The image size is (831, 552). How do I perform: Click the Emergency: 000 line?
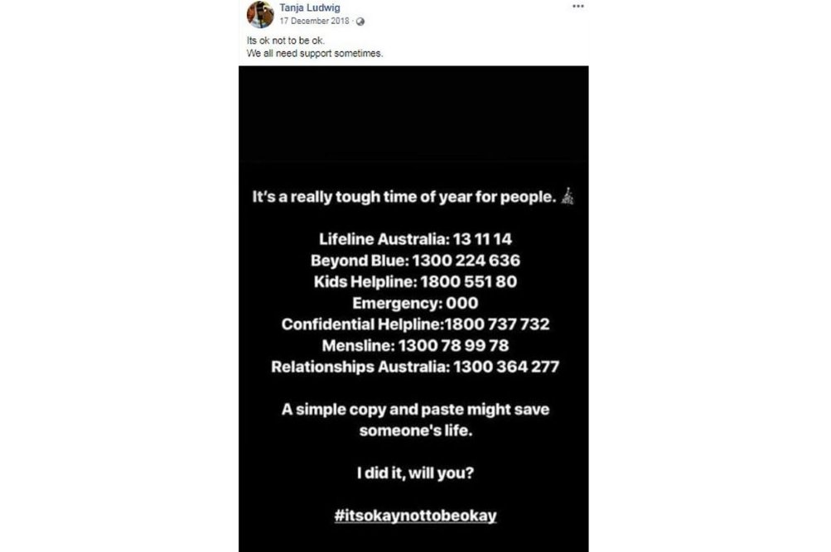pos(416,303)
